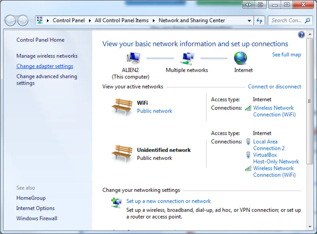Select Network and Sharing Center breadcrumb
Screen dimensions: 317x234
pos(192,21)
